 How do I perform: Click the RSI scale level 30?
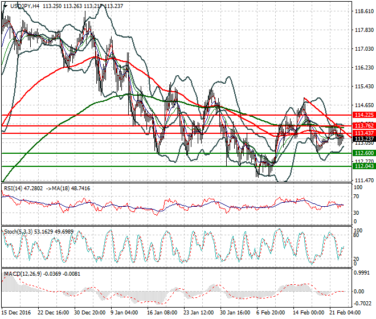click(357, 212)
